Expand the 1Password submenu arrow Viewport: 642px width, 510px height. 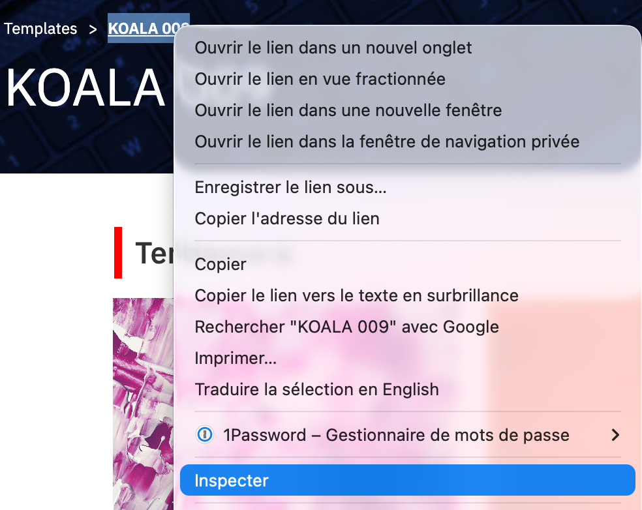(x=615, y=435)
